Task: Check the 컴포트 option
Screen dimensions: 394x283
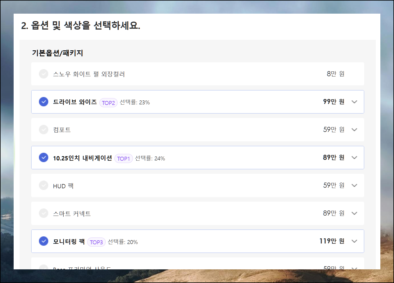Action: (43, 130)
